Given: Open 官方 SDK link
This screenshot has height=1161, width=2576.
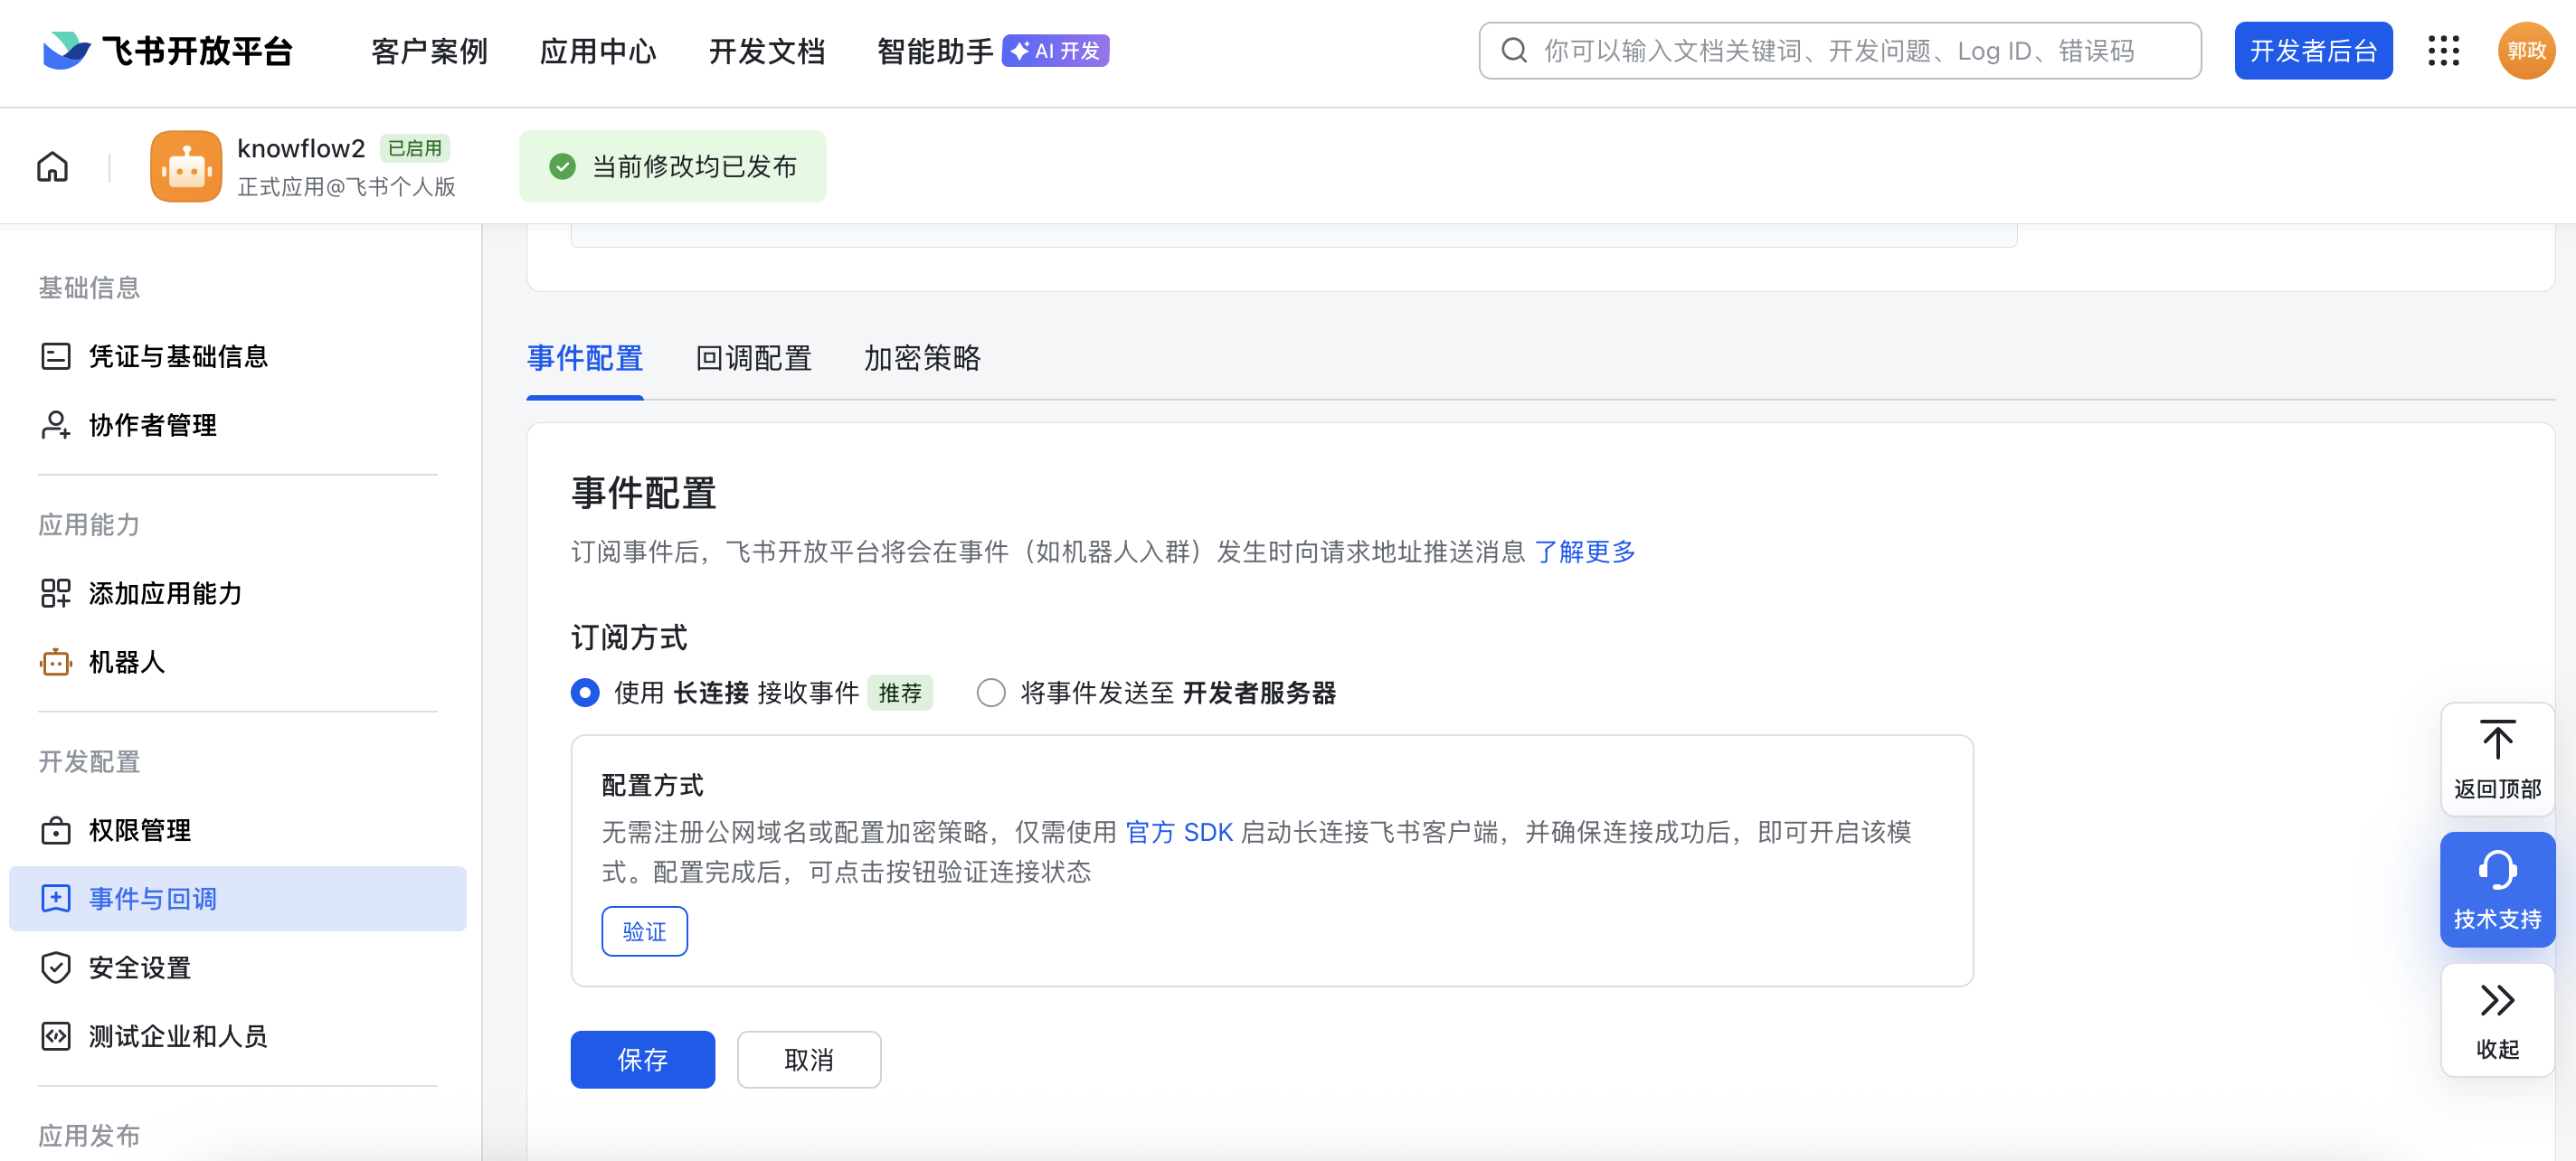Looking at the screenshot, I should click(1179, 832).
